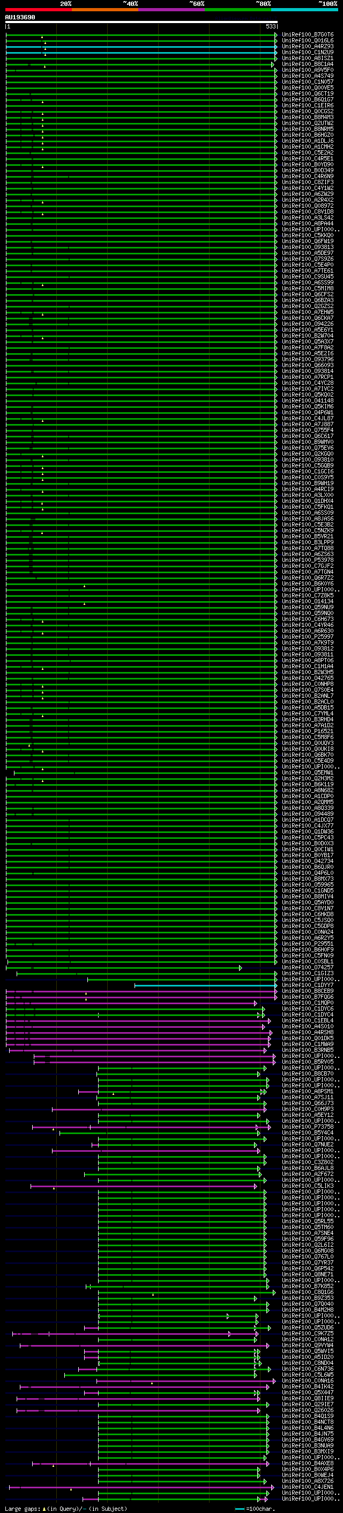The height and width of the screenshot is (1513, 343).
Task: Click the green ~80% identity legend segment
Action: 238,10
